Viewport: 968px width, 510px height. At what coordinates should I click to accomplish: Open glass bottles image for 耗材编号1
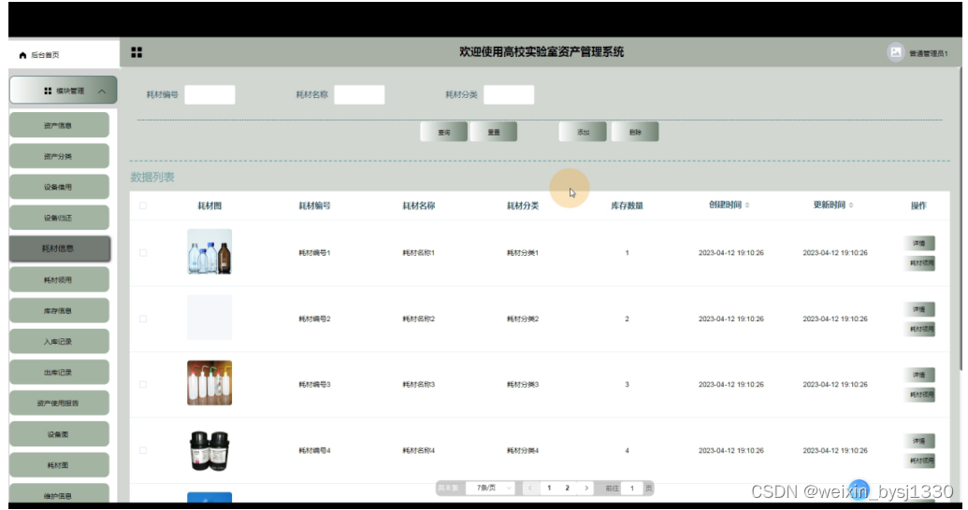tap(209, 251)
